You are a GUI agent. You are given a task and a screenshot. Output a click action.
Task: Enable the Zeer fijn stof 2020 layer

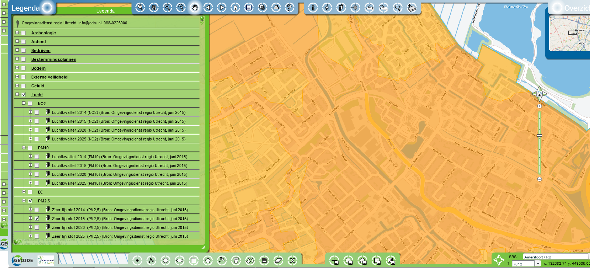click(37, 227)
